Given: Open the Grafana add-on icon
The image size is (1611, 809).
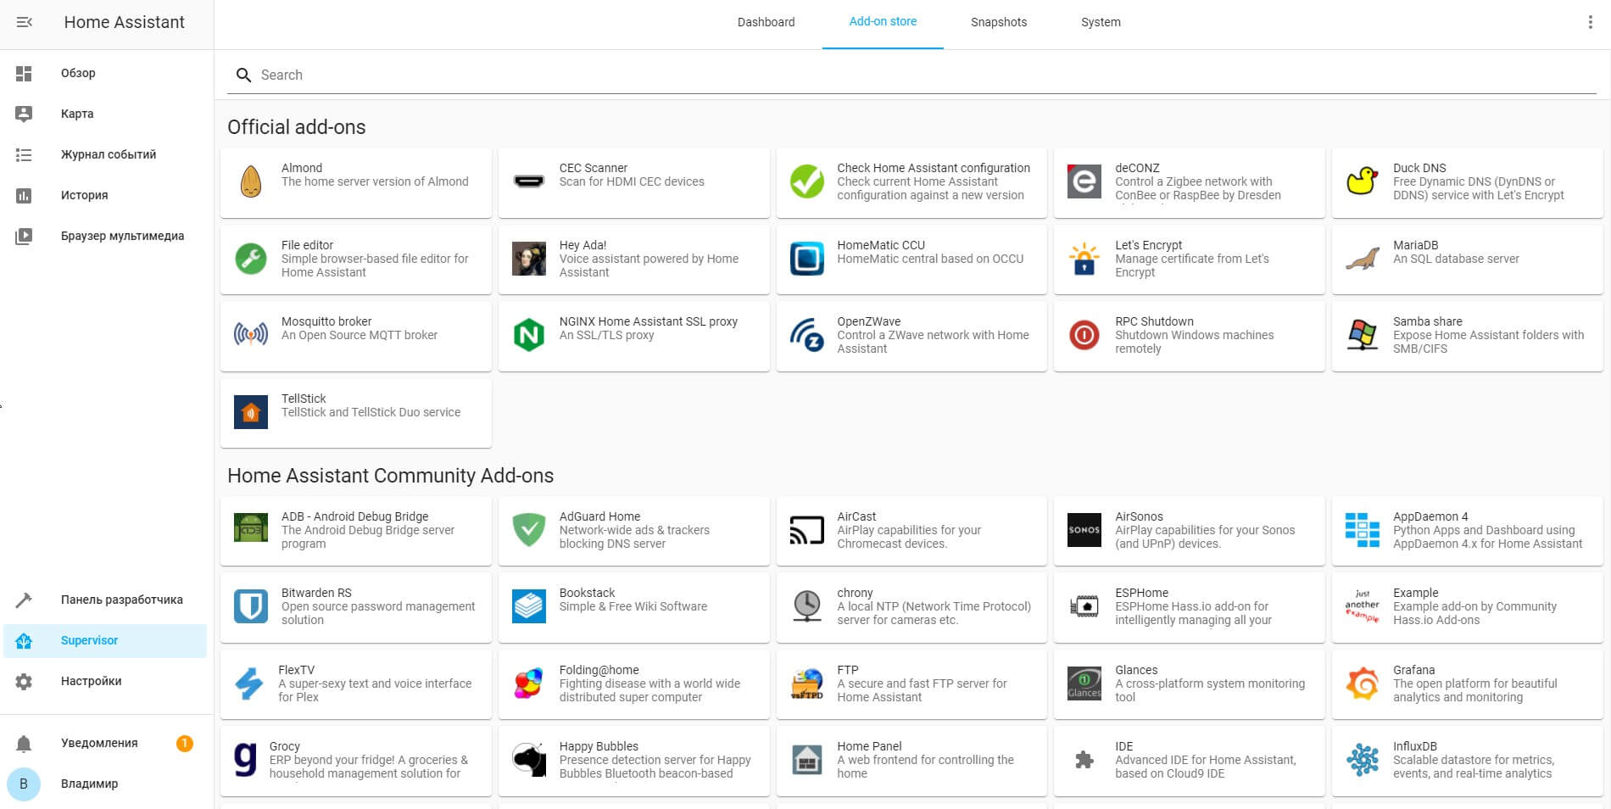Looking at the screenshot, I should pyautogui.click(x=1362, y=683).
